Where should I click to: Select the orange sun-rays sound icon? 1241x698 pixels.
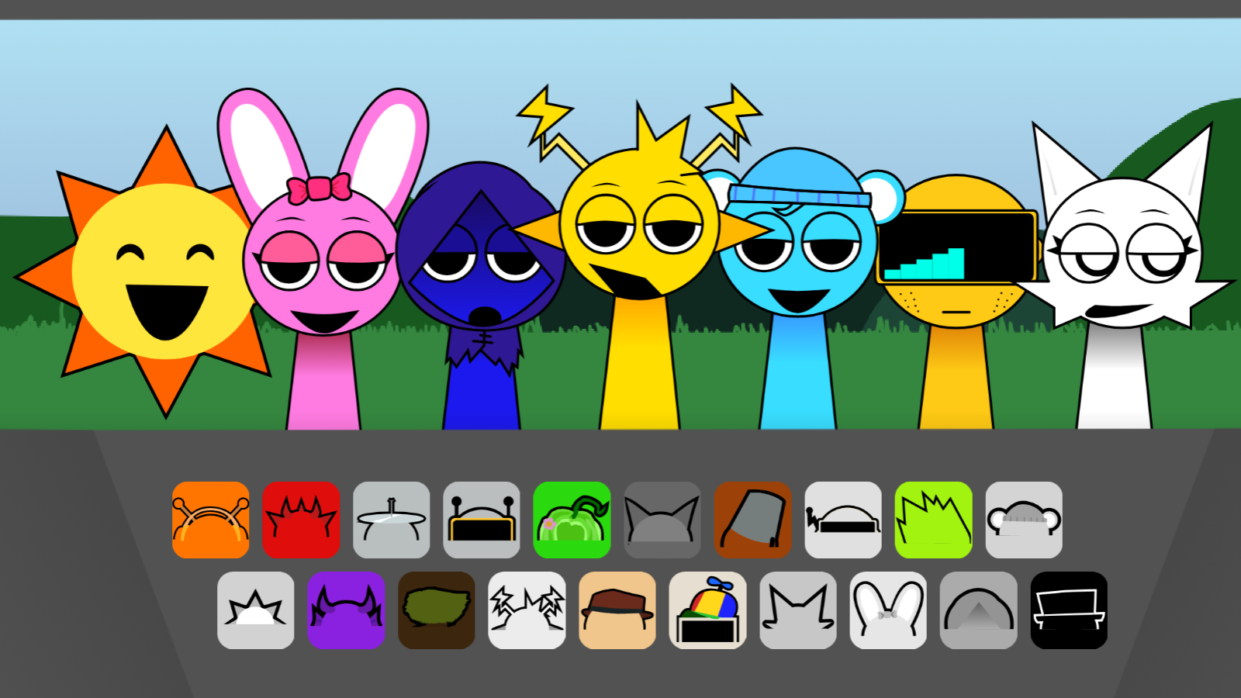210,520
